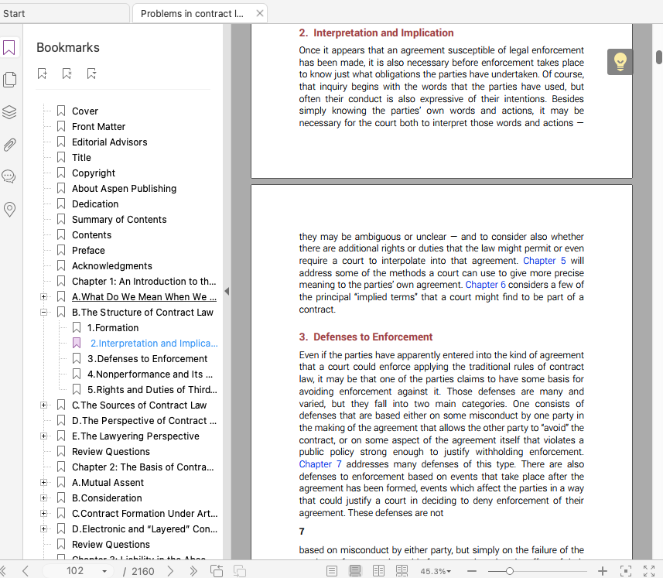
Task: Open the Comments panel icon
Action: click(x=9, y=176)
